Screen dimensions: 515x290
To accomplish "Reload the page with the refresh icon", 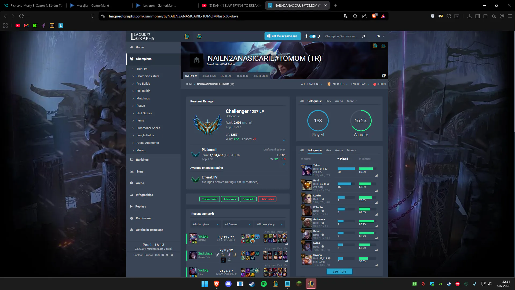I will [x=21, y=16].
